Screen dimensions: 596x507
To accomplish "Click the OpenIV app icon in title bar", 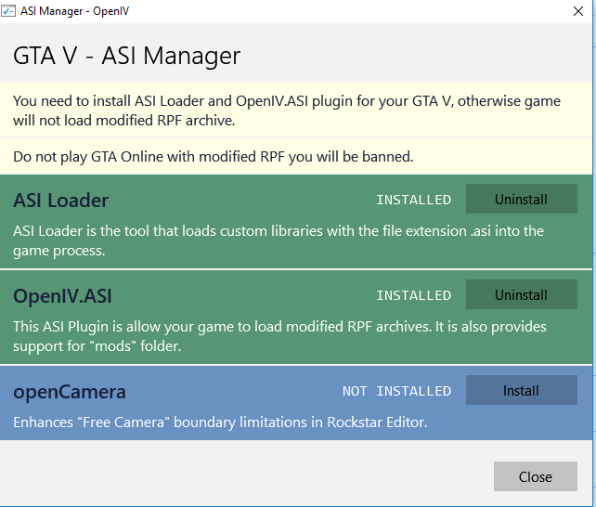I will (9, 10).
